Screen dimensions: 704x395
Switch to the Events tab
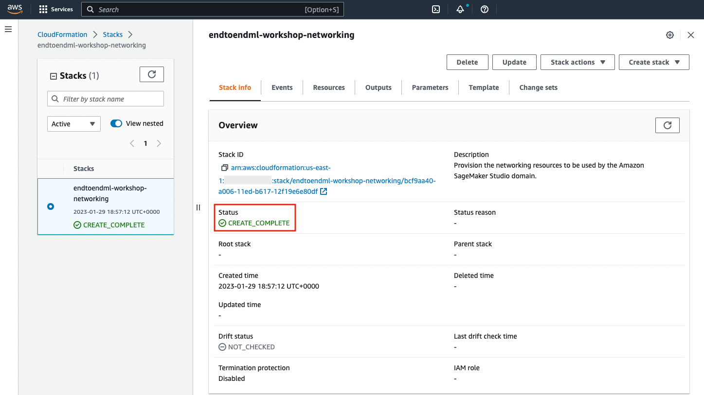282,87
